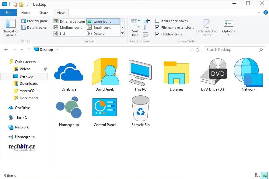This screenshot has width=269, height=179.
Task: Toggle the Hidden items checkbox
Action: click(157, 34)
